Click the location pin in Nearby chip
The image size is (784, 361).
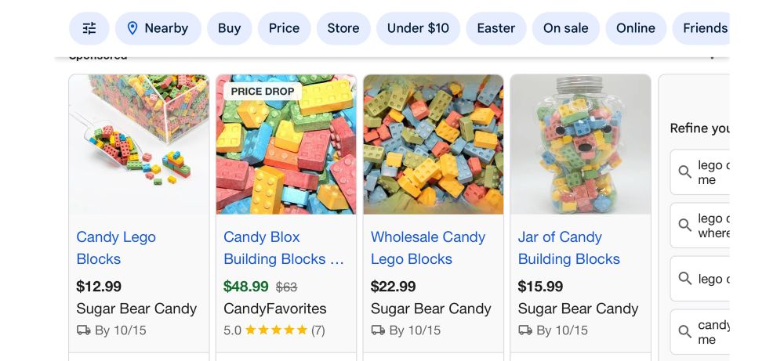(x=132, y=28)
